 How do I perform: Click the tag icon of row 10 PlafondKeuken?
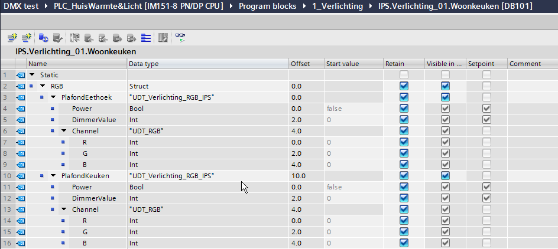click(x=21, y=176)
